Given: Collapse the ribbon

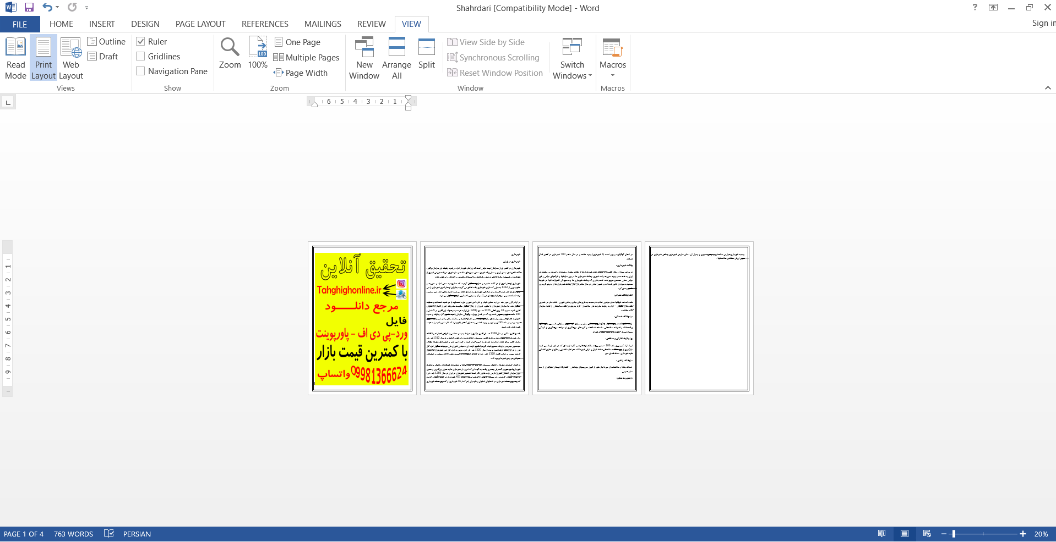Looking at the screenshot, I should pyautogui.click(x=1048, y=88).
